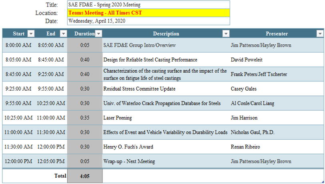The image size is (325, 184).
Task: Open the End column filter dropdown
Action: click(x=63, y=34)
